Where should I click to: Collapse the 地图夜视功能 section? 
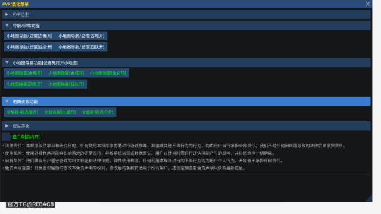(186, 102)
